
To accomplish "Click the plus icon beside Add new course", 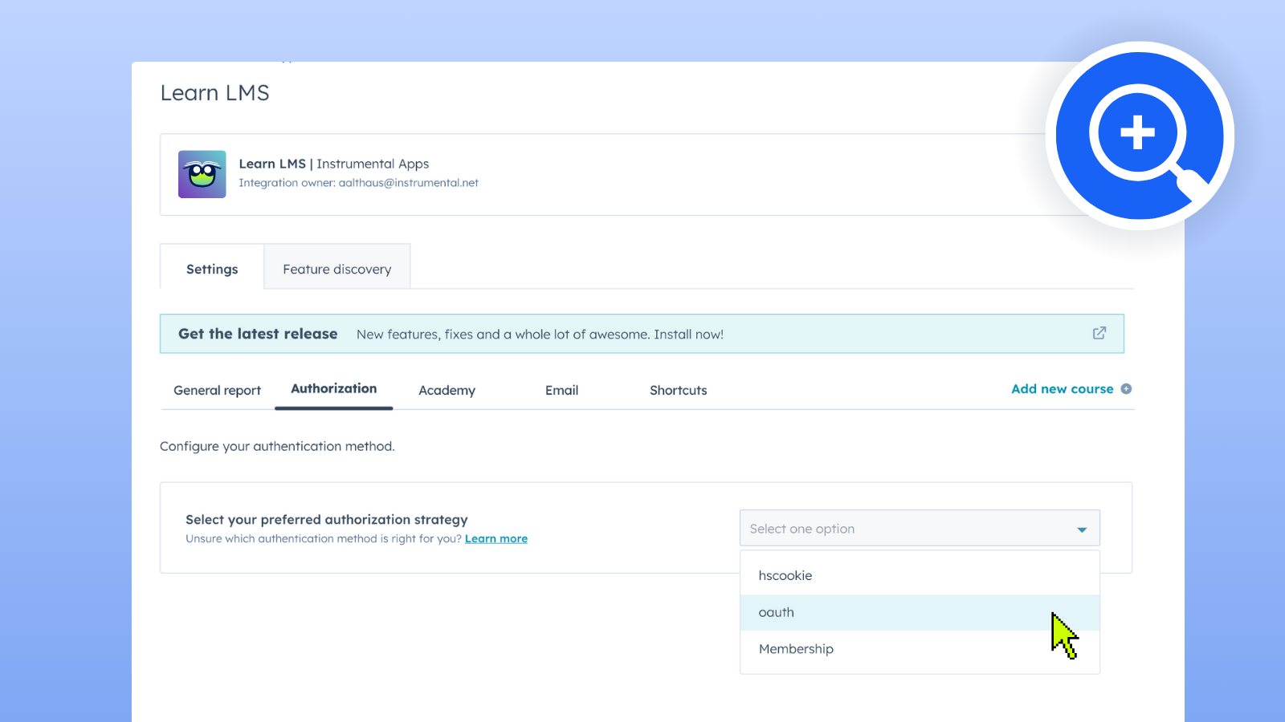I will [x=1126, y=389].
